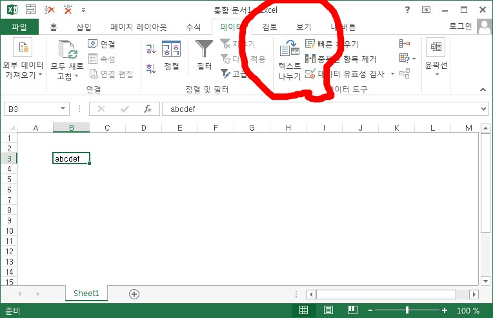Sort descending with 내림차순 icon
This screenshot has height=318, width=493.
coord(151,68)
